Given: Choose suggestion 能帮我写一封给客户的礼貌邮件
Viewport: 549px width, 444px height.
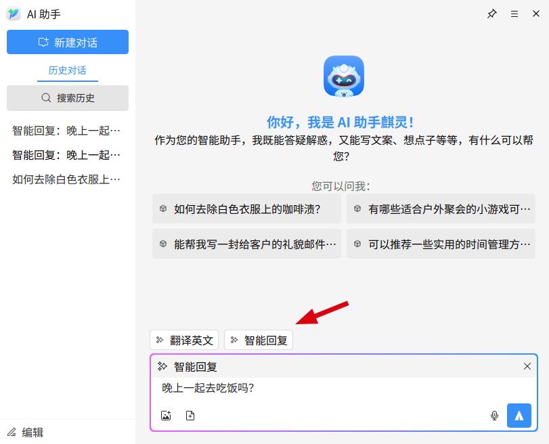Looking at the screenshot, I should click(x=246, y=244).
